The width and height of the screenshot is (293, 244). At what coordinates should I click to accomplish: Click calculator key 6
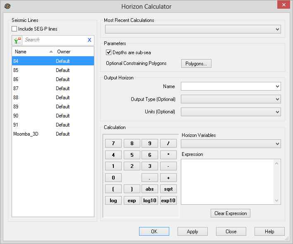150,155
